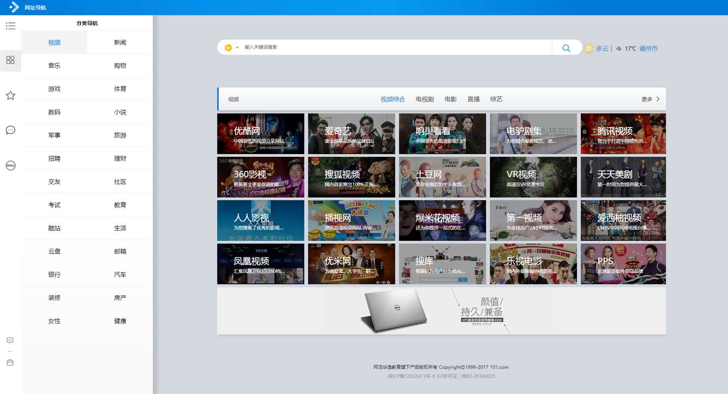Open the 凤凰视频 tile
728x394 pixels.
point(261,264)
